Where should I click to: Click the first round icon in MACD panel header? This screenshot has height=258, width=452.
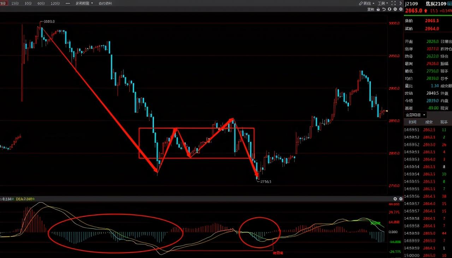(395, 199)
